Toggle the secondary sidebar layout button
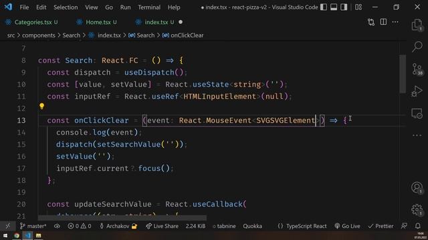Viewport: 428px width, 240px height. [x=344, y=7]
